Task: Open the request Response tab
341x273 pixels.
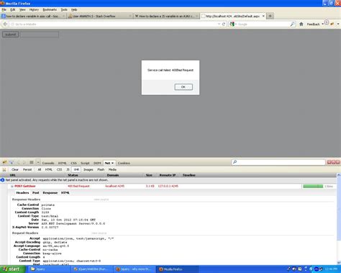Action: [50, 192]
